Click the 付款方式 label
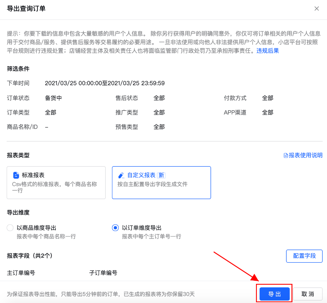The height and width of the screenshot is (303, 327). click(x=235, y=98)
